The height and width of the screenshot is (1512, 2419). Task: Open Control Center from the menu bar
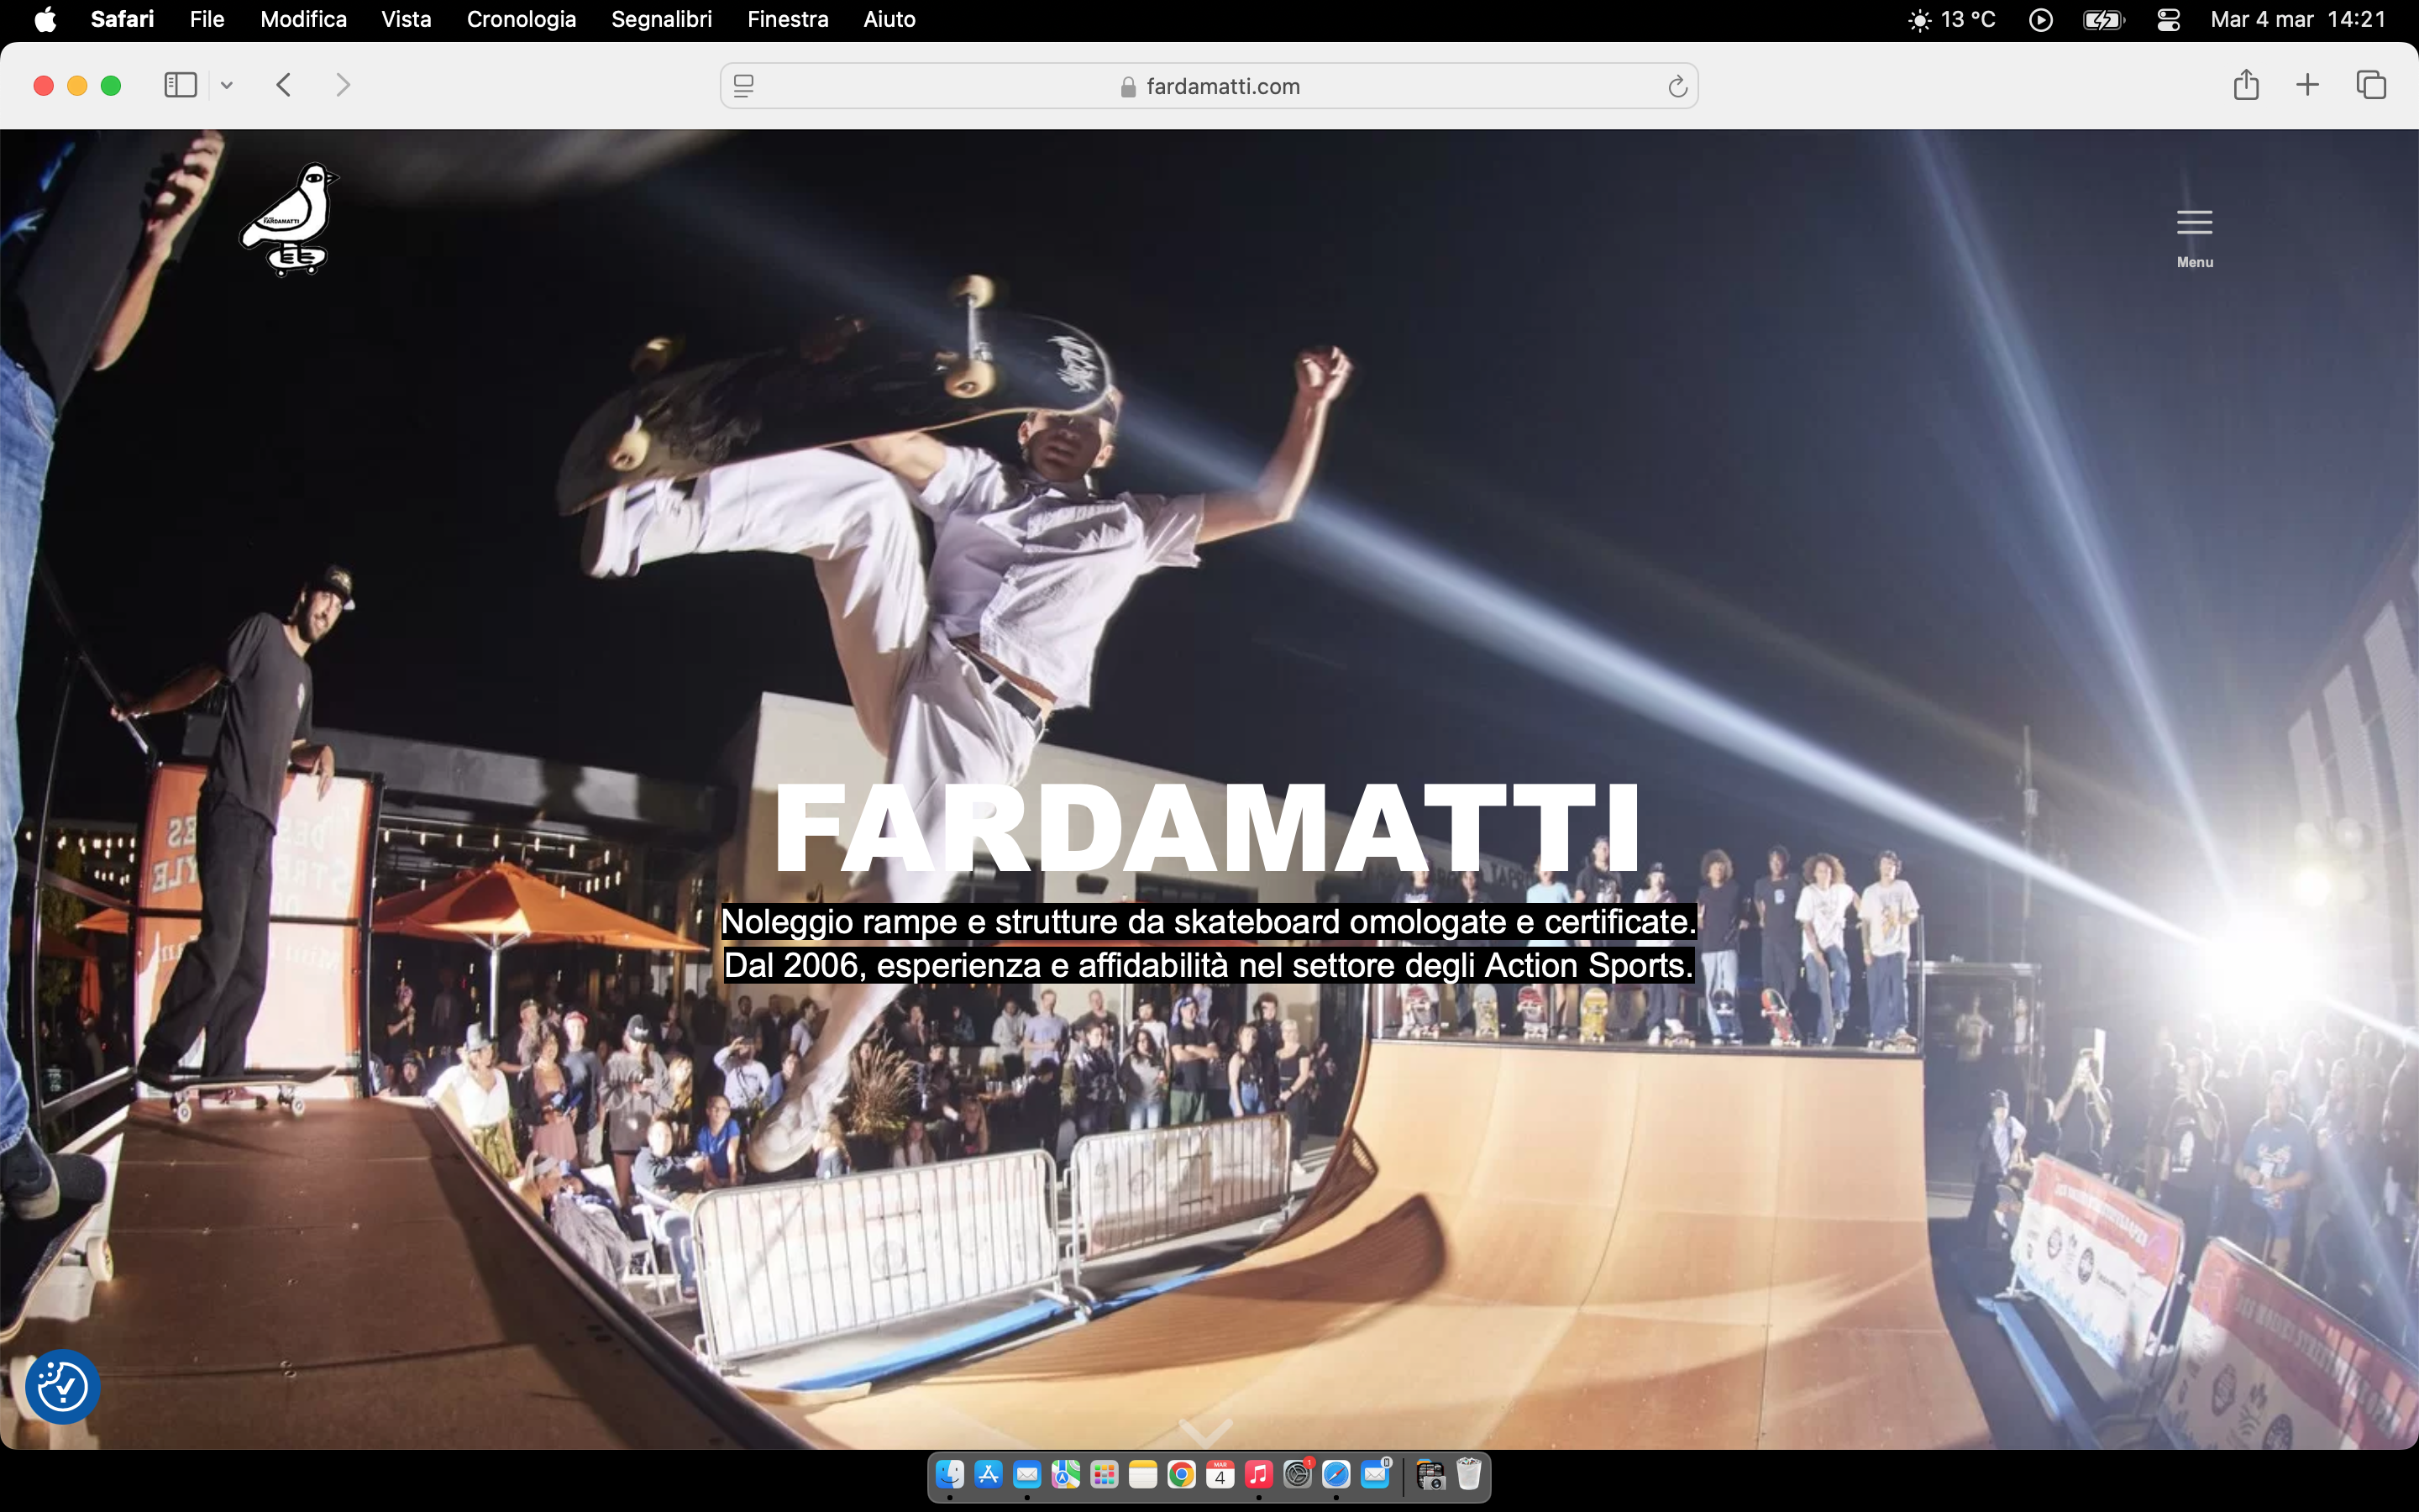2168,20
